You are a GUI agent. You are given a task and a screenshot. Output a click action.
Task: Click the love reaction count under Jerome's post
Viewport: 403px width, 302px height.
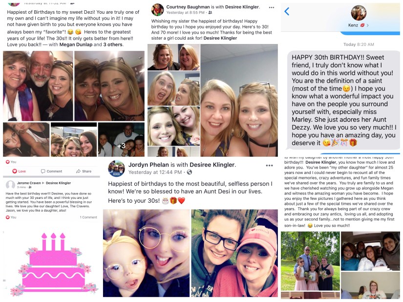11,217
